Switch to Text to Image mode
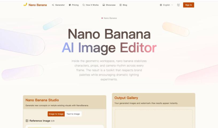The width and height of the screenshot is (218, 128). coord(73,114)
